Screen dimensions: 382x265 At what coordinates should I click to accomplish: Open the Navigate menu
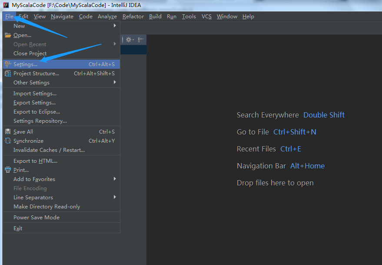pos(62,17)
